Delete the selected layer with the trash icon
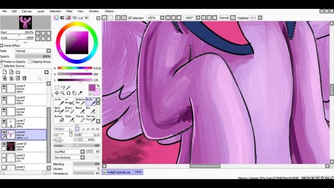The width and height of the screenshot is (334, 188). 25,78
